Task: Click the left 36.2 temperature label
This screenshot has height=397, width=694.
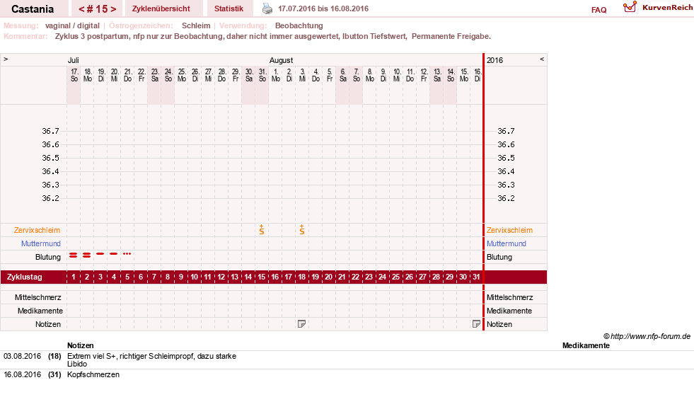Action: [50, 198]
